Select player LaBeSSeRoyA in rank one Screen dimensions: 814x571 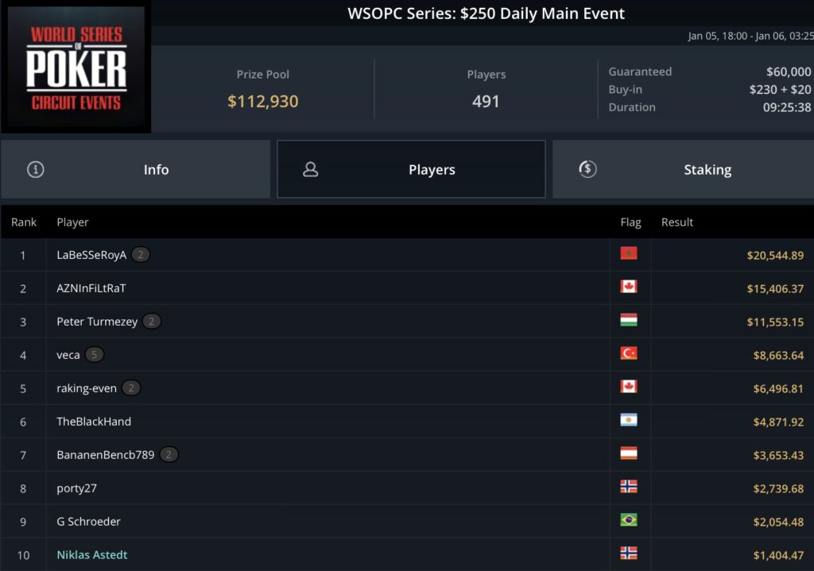(x=91, y=255)
